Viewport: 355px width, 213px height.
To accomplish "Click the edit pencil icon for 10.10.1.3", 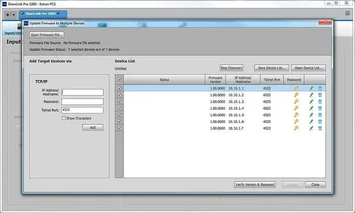I will (x=311, y=102).
